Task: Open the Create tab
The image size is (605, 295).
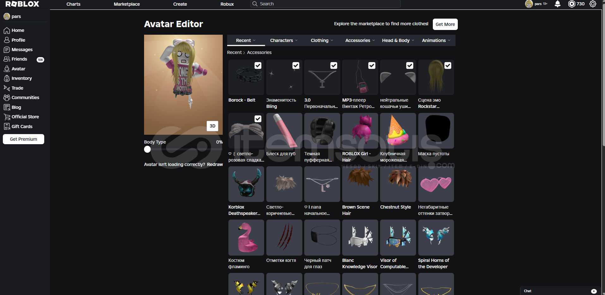Action: pyautogui.click(x=180, y=4)
